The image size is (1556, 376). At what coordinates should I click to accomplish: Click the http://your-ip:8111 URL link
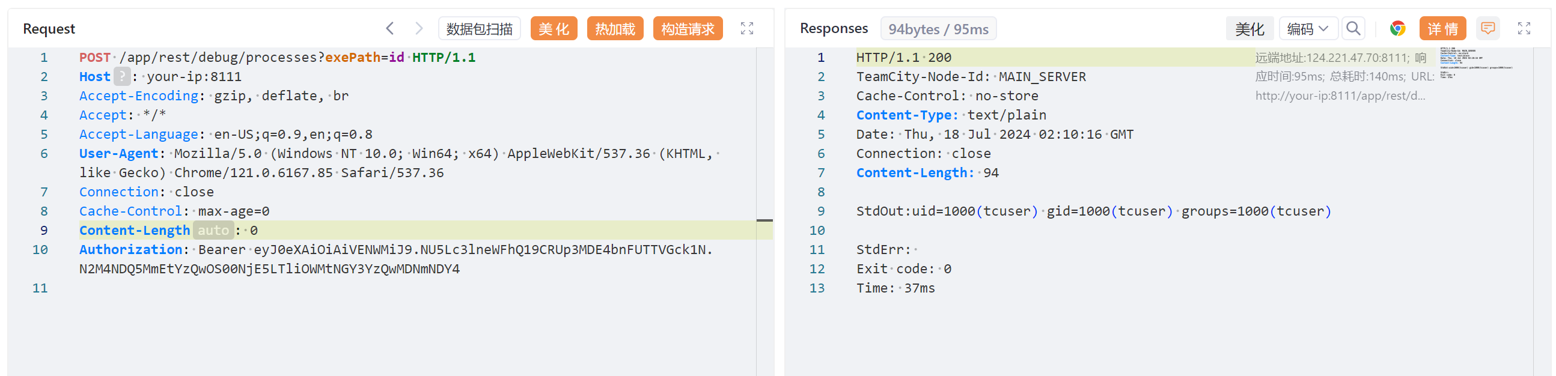click(1340, 96)
